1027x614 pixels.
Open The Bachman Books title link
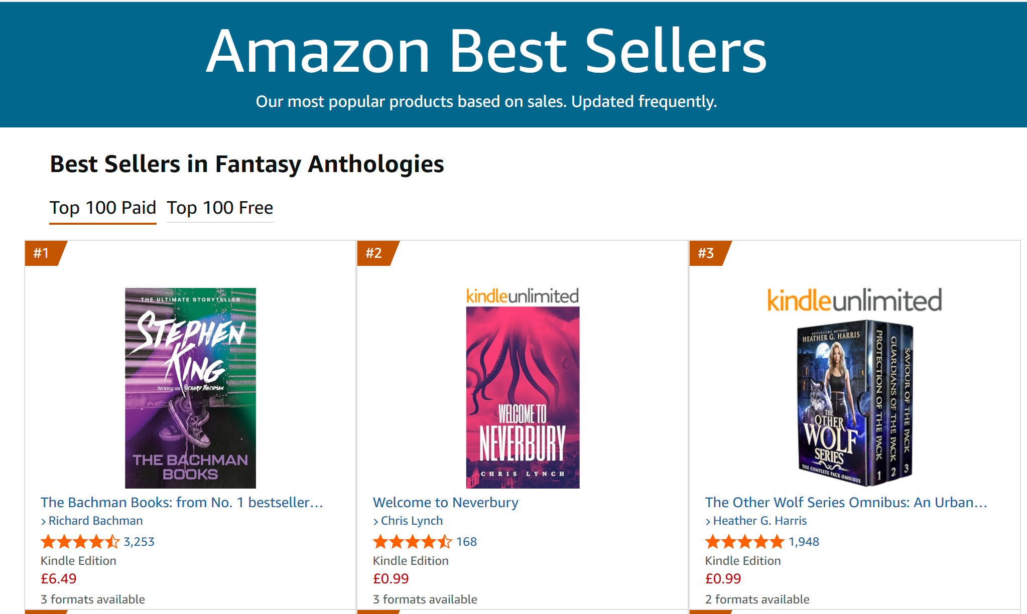click(182, 502)
